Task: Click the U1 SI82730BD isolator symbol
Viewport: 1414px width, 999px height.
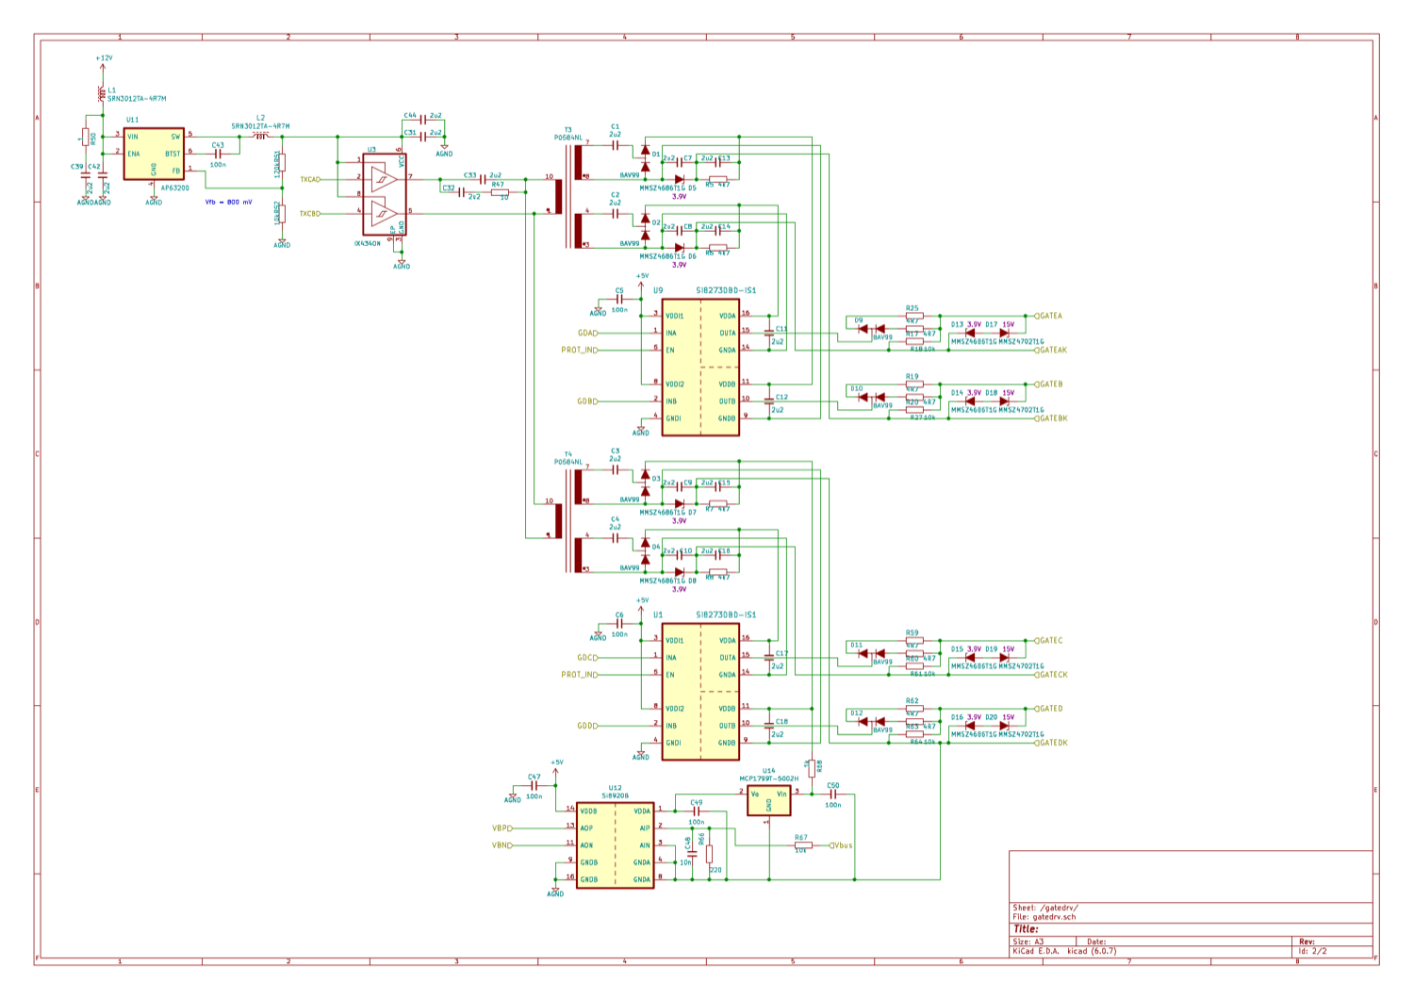Action: point(700,691)
